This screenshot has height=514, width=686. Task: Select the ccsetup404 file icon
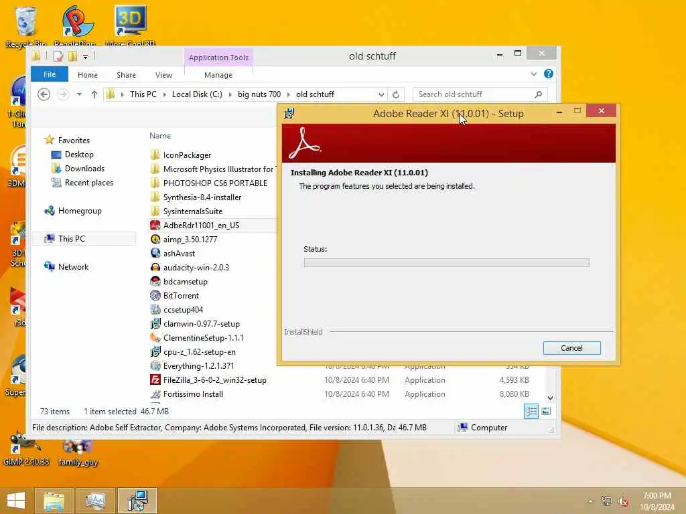[x=155, y=309]
